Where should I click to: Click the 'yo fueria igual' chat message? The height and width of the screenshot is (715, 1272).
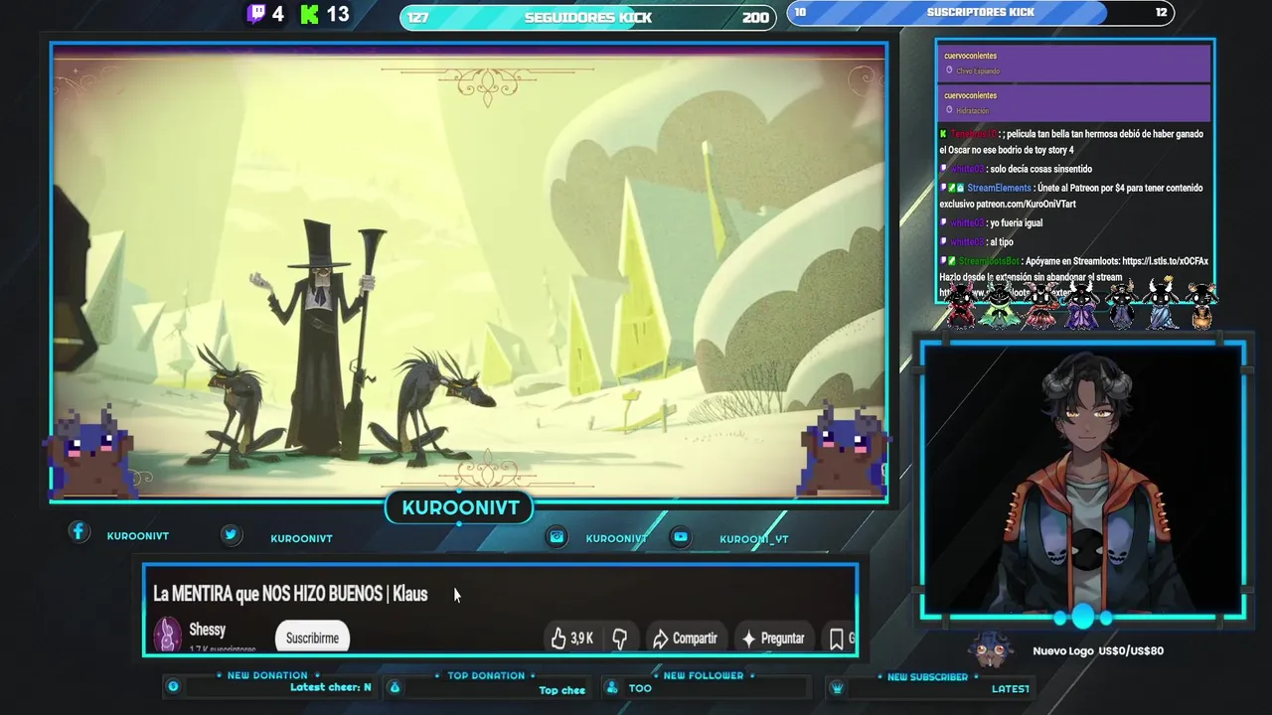click(1017, 223)
